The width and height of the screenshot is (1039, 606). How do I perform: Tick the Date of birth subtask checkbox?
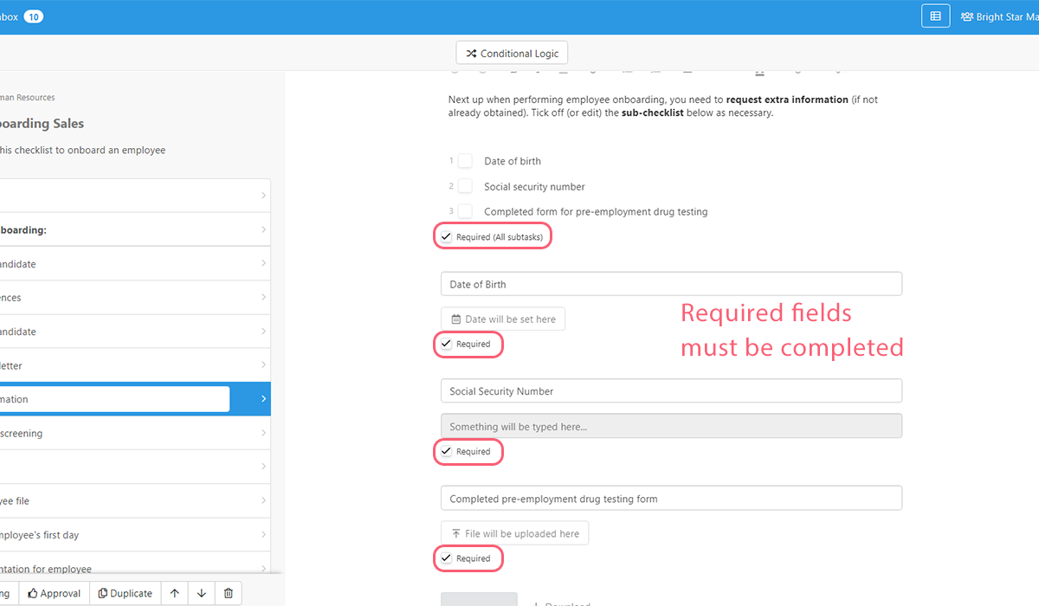[465, 161]
